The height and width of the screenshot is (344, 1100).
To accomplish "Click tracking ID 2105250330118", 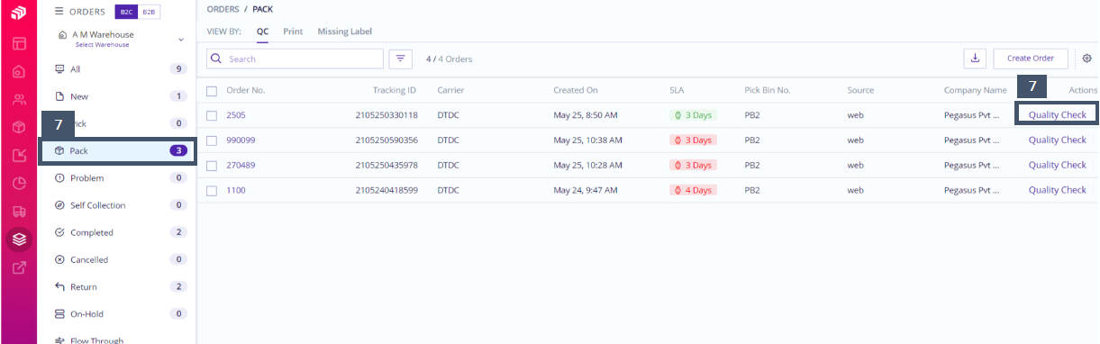I will pyautogui.click(x=386, y=115).
